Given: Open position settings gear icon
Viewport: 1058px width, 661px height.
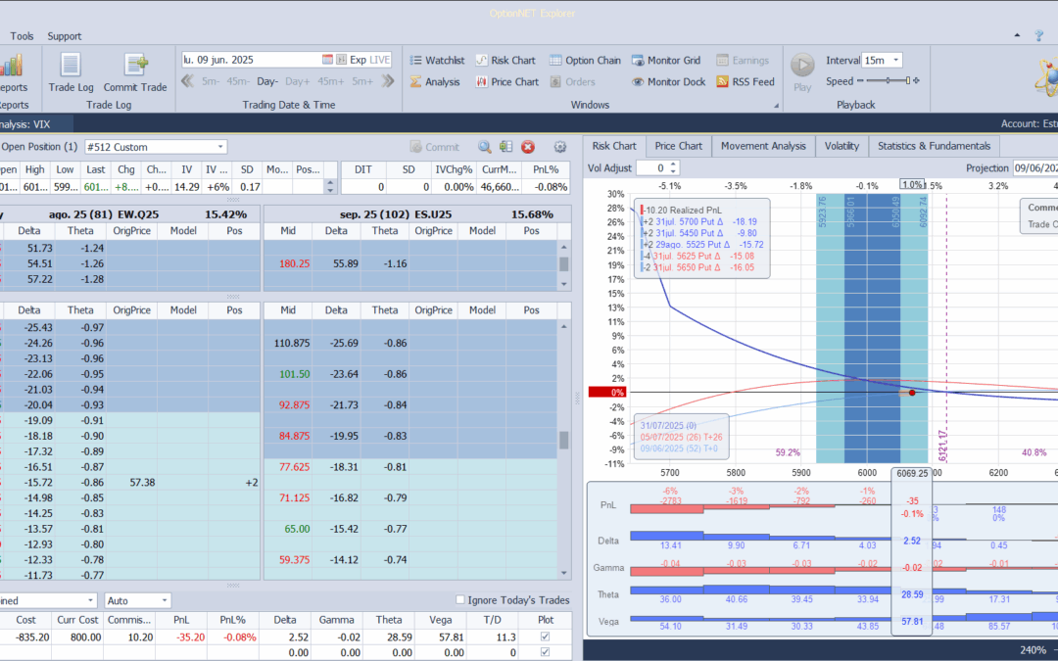Looking at the screenshot, I should [x=560, y=147].
